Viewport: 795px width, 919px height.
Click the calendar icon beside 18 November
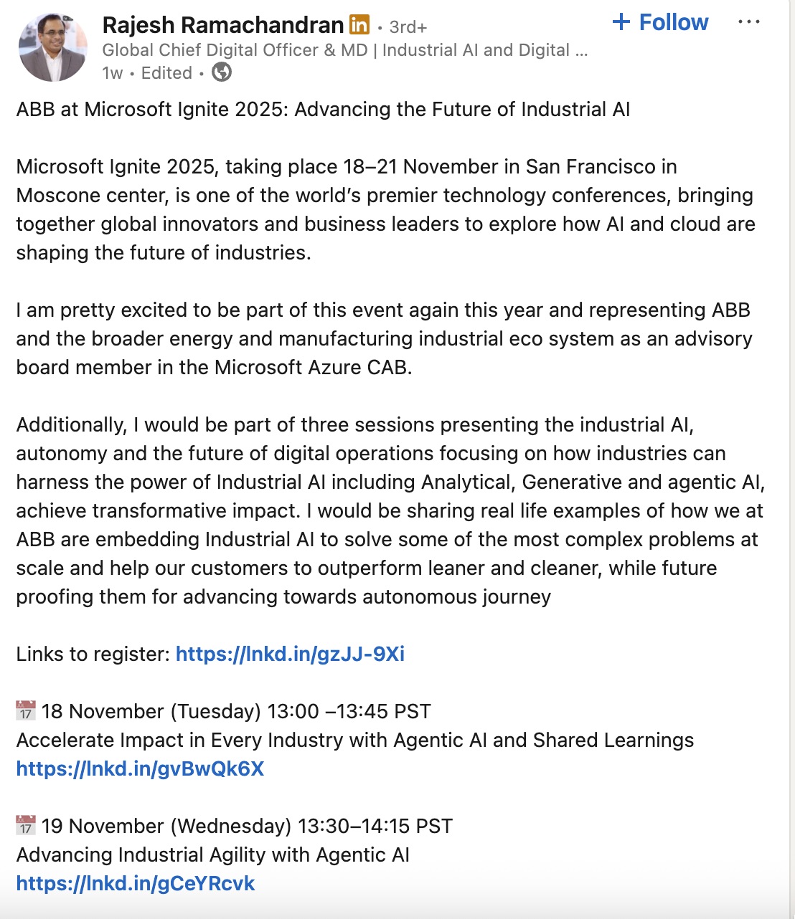click(x=26, y=711)
